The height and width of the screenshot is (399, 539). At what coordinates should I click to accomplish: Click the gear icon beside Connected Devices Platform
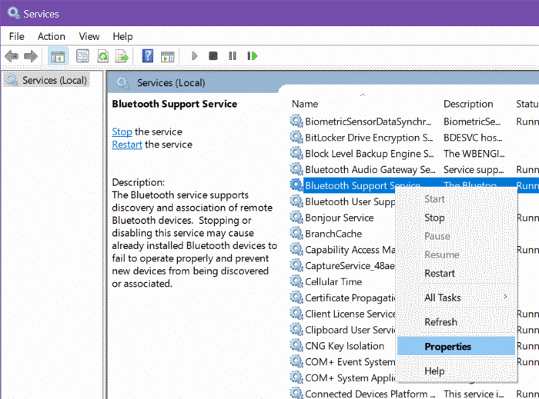(x=296, y=393)
